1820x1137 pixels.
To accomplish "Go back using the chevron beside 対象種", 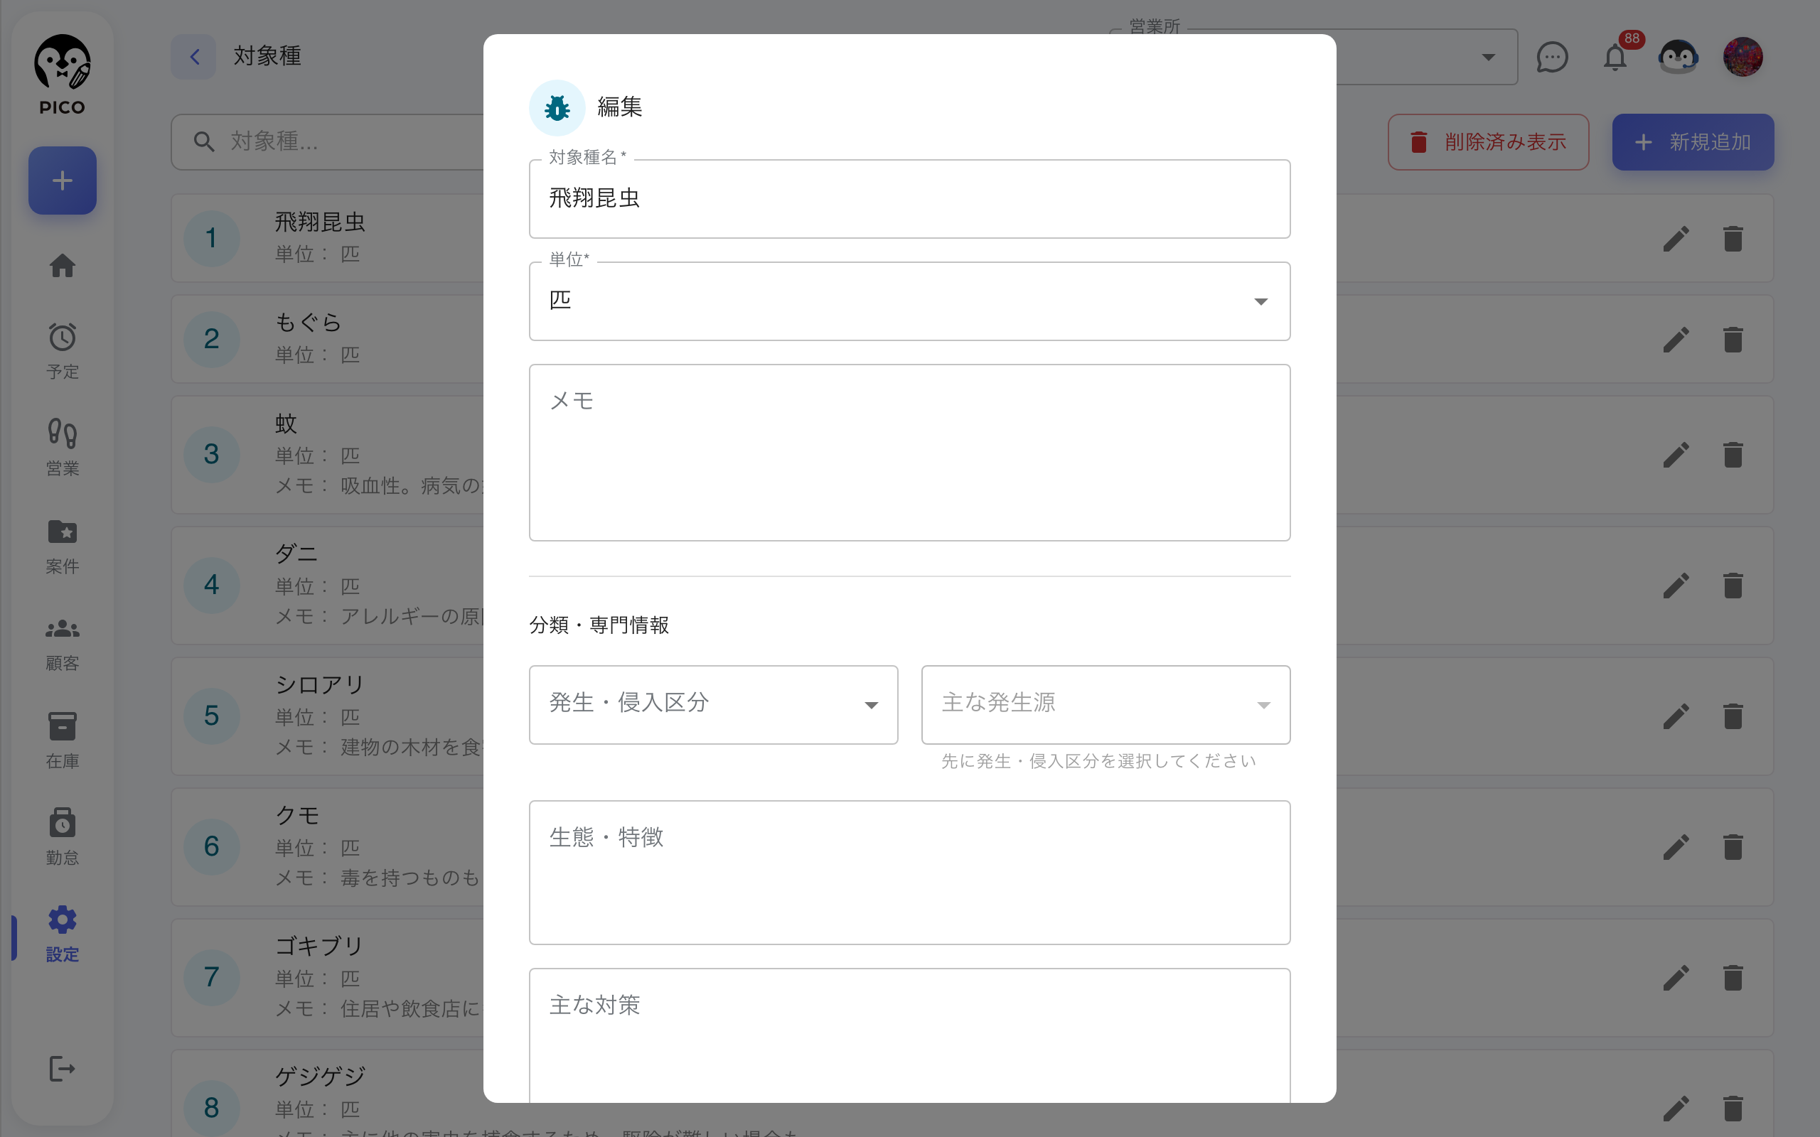I will [194, 56].
